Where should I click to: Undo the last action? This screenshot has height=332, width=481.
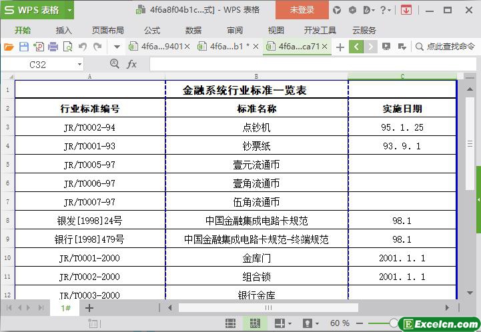pos(83,47)
